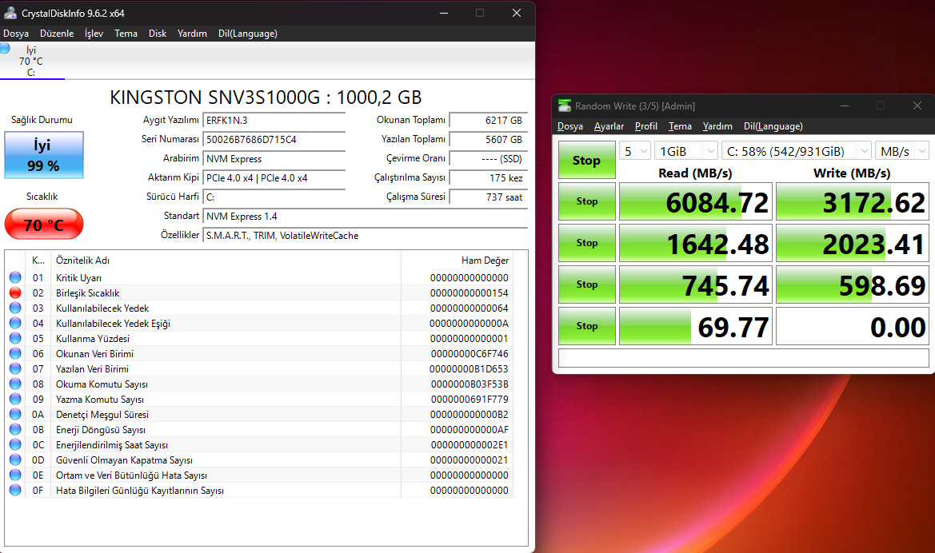Click status dot of Okuma Komutu Sayısı row
Screen dimensions: 935x553
point(15,384)
